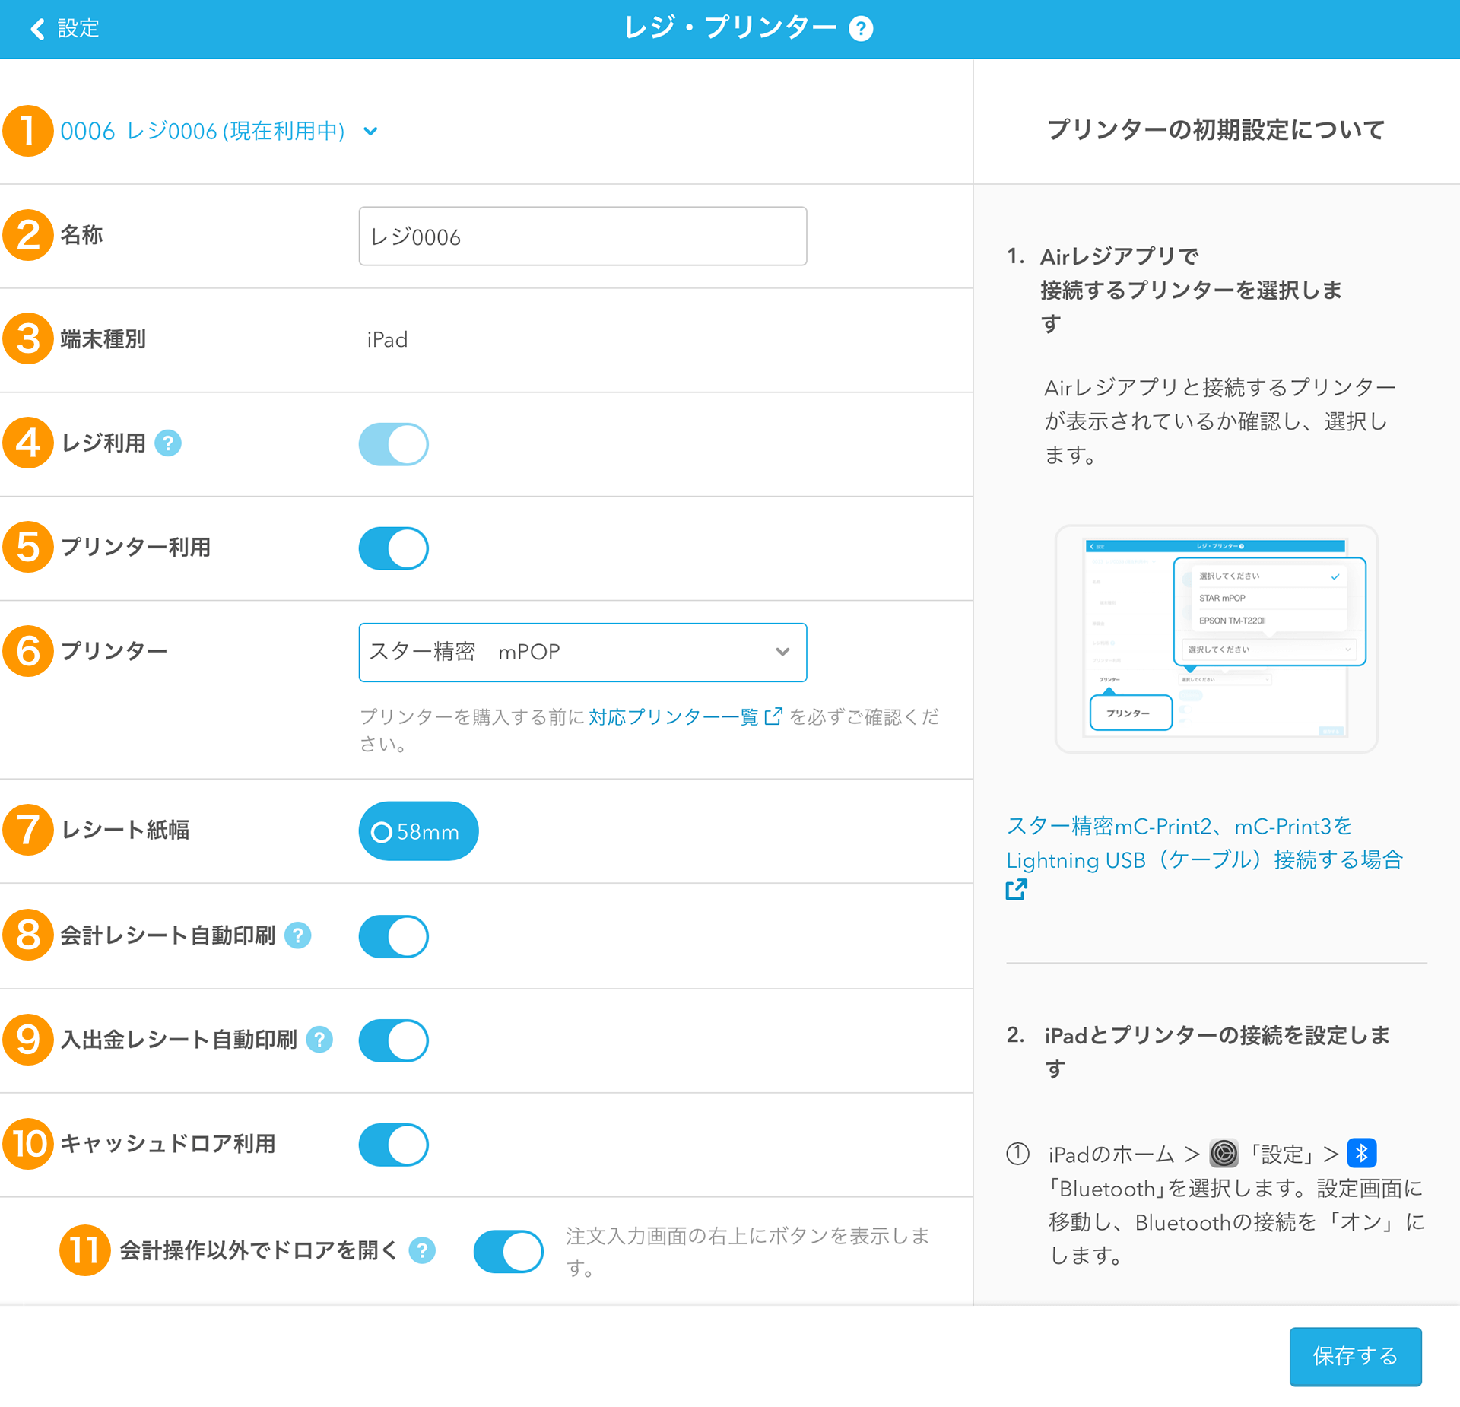
Task: Click dropdown arrow in printer combo box
Action: coord(782,652)
